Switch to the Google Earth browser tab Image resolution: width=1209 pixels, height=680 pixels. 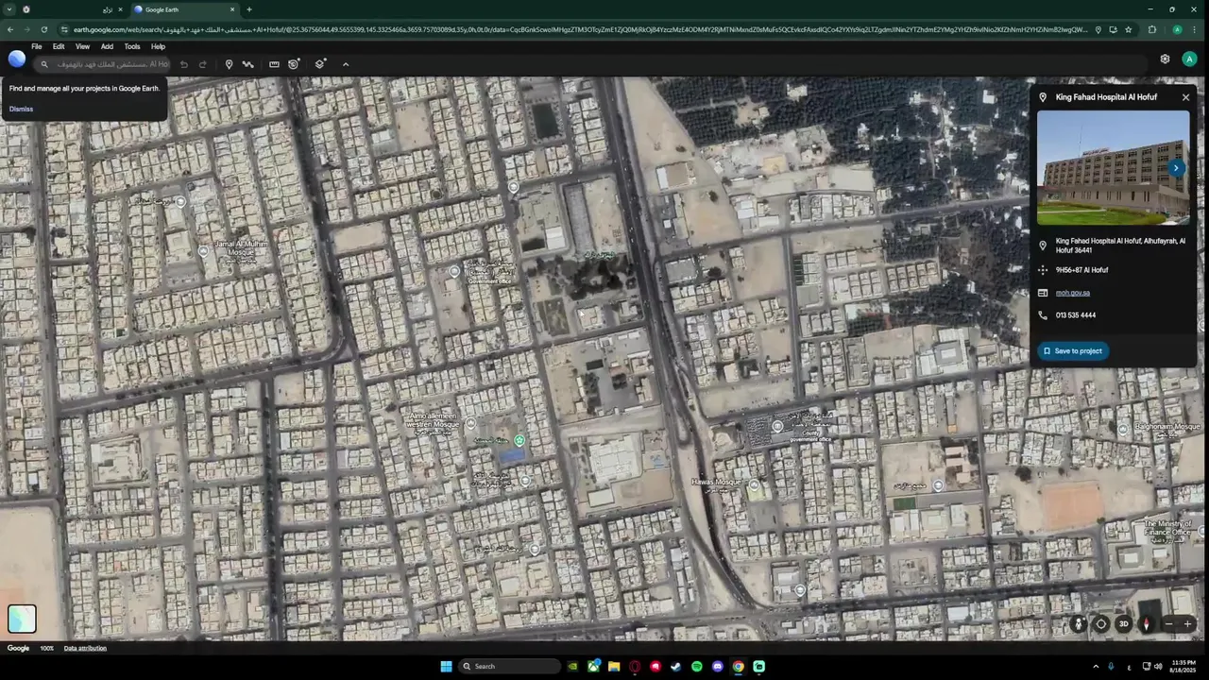[183, 9]
